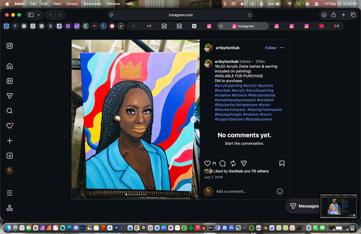Open the File menu

(33, 4)
